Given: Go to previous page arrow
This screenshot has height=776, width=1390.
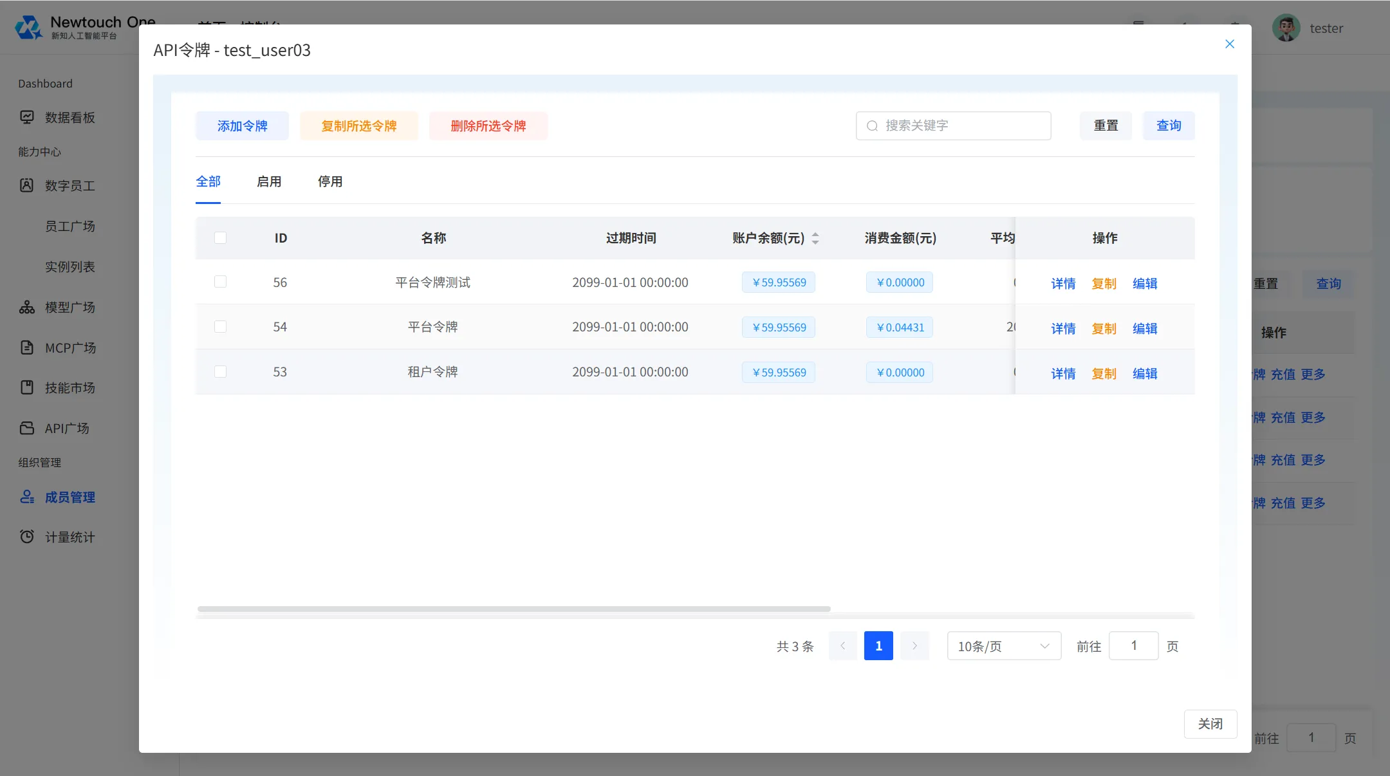Looking at the screenshot, I should click(843, 645).
